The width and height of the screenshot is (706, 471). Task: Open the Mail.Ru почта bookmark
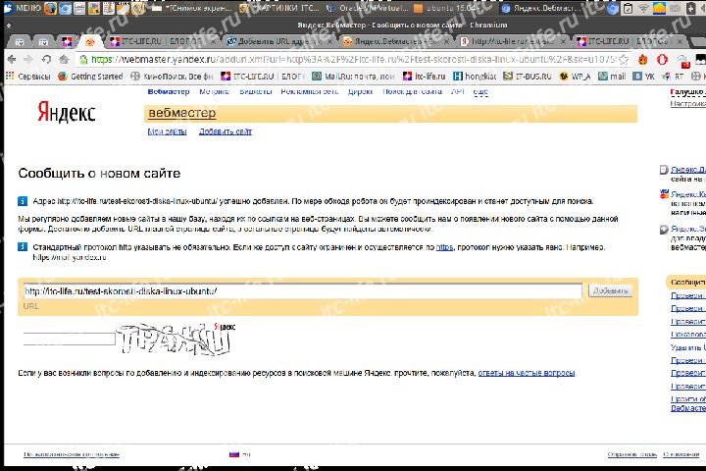pyautogui.click(x=353, y=77)
